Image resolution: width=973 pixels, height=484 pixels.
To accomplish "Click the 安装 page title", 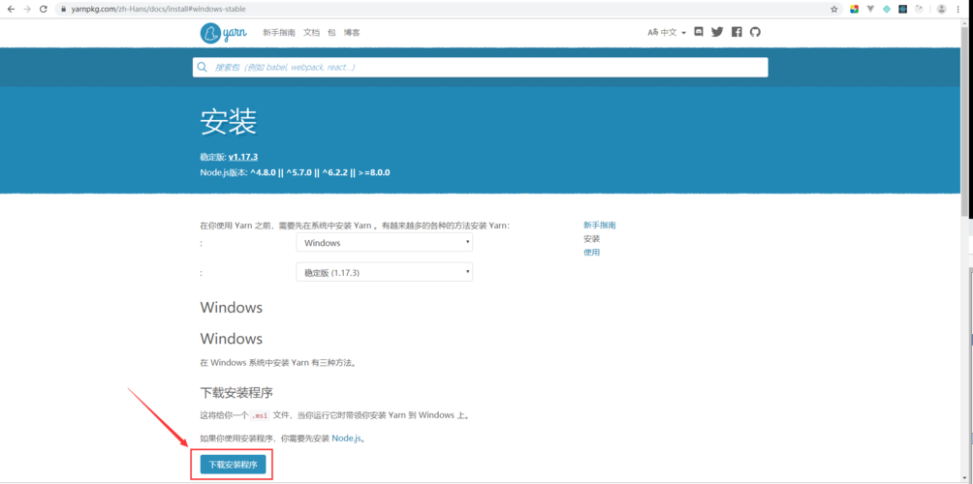I will [229, 123].
